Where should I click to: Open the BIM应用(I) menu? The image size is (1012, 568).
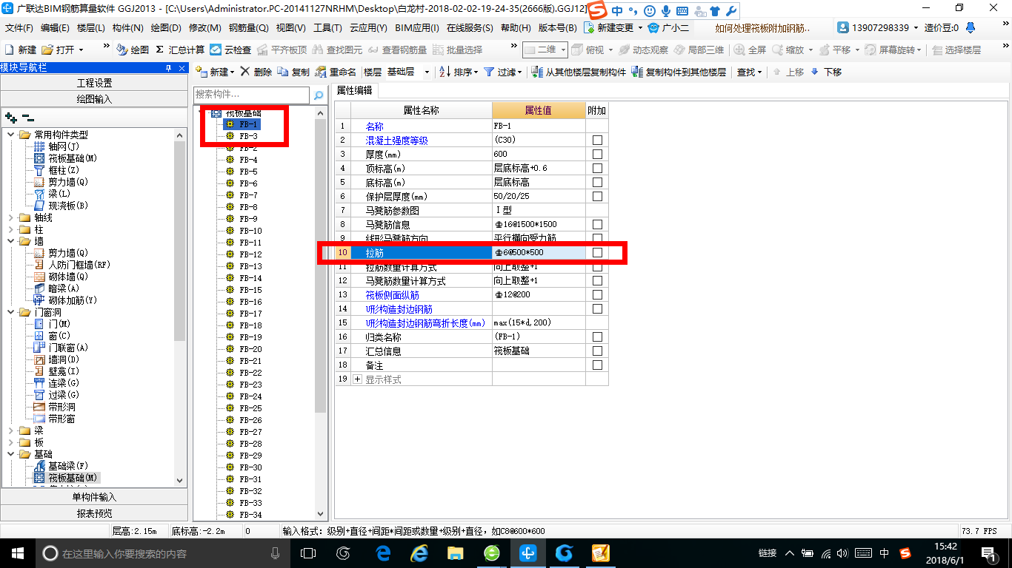pyautogui.click(x=417, y=27)
